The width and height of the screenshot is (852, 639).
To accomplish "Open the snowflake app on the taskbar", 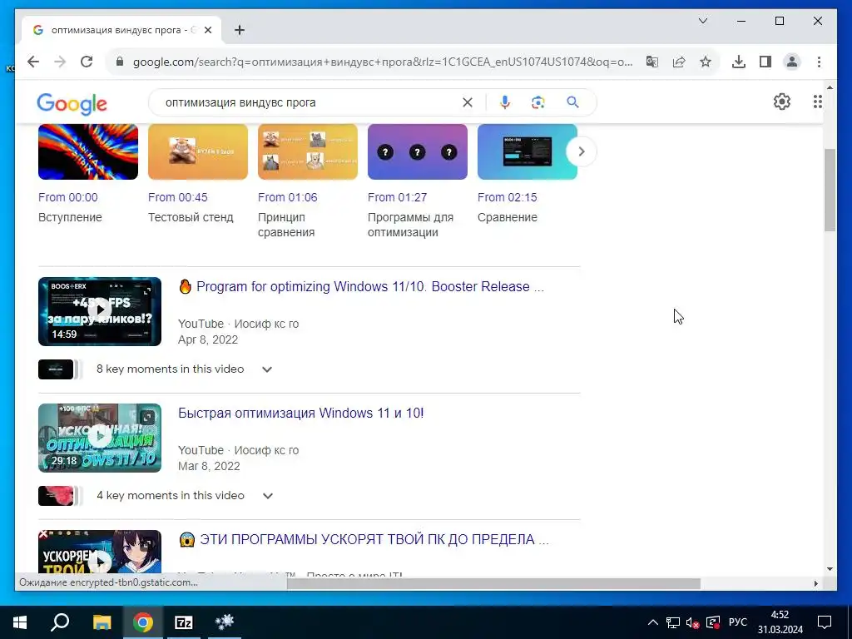I will point(225,622).
